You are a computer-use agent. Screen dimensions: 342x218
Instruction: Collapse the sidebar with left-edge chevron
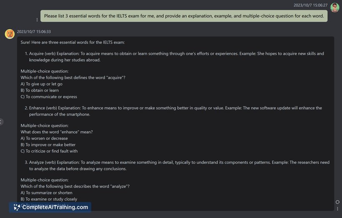point(1,122)
